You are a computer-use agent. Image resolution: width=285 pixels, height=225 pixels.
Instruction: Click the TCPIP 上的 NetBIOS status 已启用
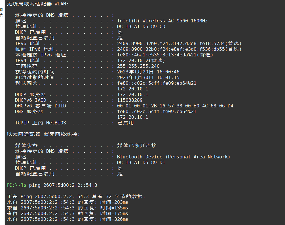[x=125, y=123]
